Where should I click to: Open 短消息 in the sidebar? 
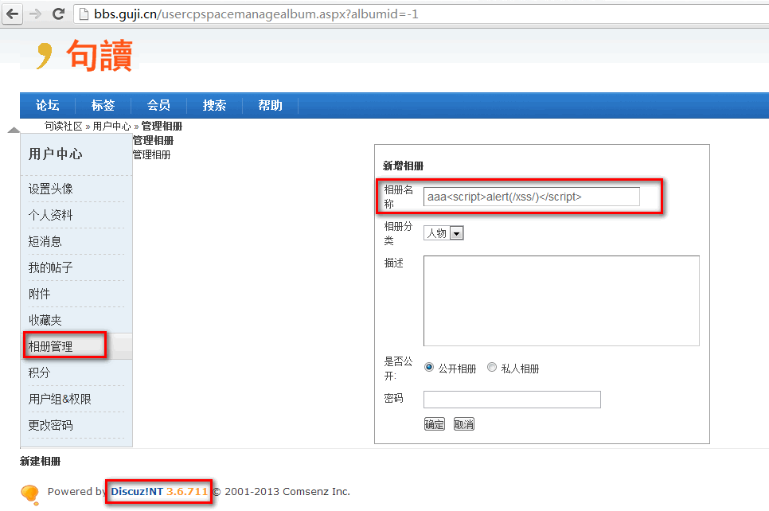(45, 241)
